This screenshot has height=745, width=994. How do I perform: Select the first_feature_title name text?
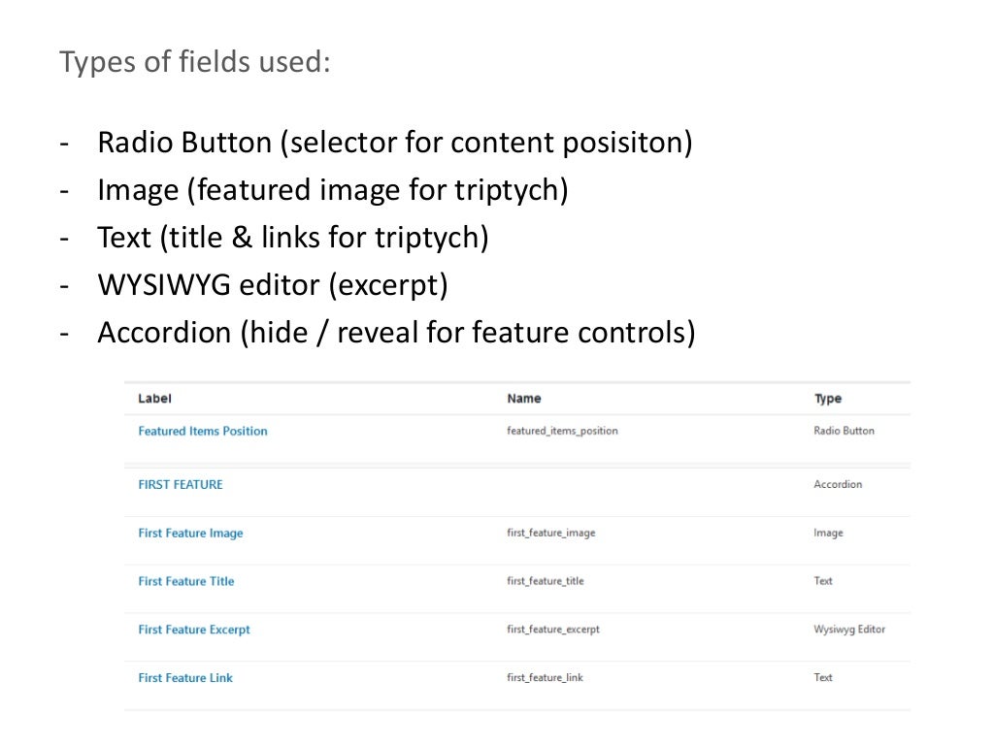[546, 581]
